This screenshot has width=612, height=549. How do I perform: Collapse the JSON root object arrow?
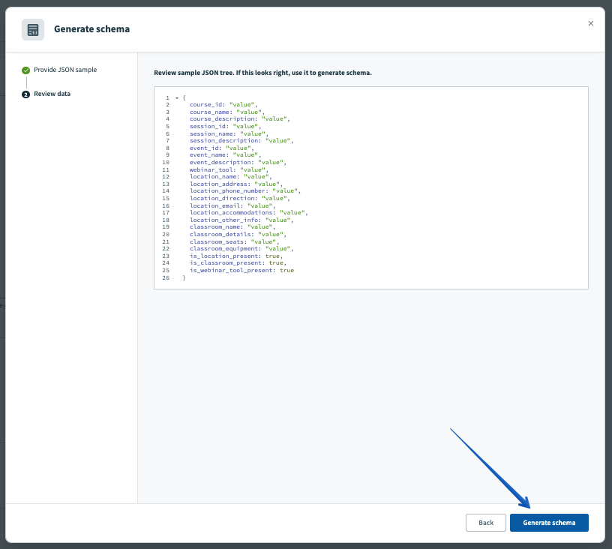tap(177, 98)
